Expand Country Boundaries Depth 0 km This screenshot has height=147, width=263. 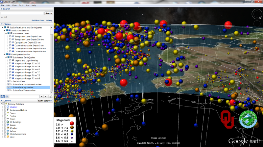point(8,45)
